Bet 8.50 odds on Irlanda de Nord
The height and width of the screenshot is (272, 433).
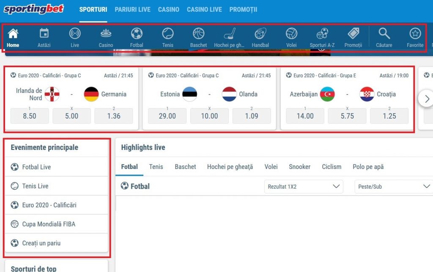point(30,116)
